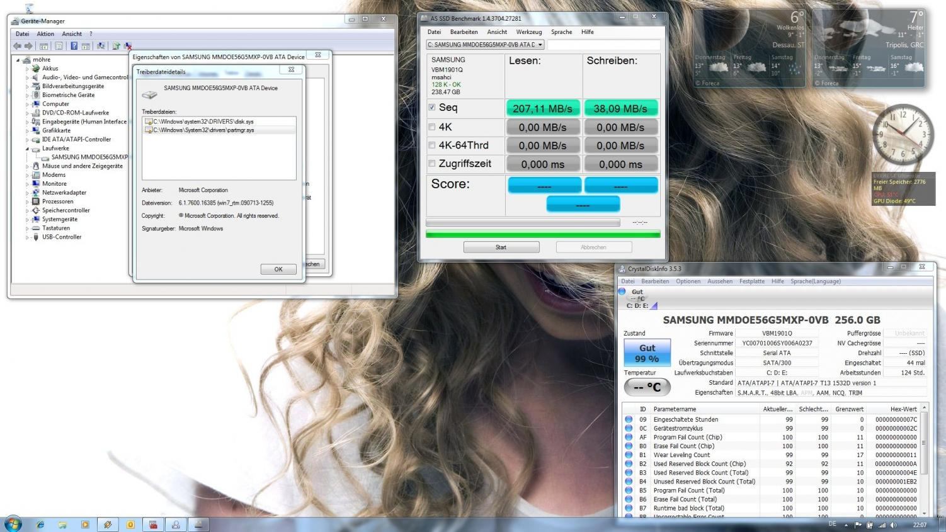
Task: Go back in Geräte-Manager toolbar
Action: click(x=17, y=46)
